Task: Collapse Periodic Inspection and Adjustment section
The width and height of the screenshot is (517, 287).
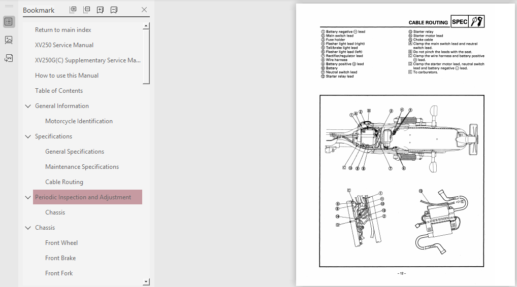Action: pos(28,197)
